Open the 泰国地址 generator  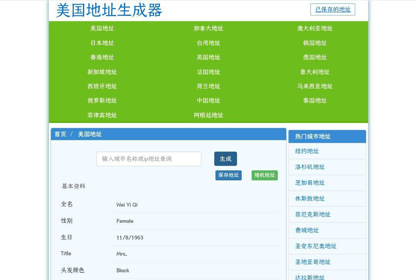(315, 100)
